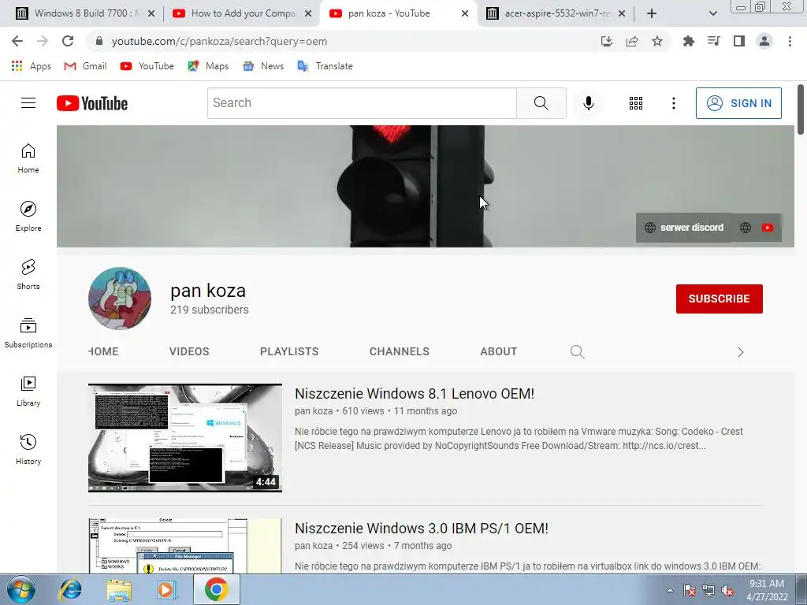Image resolution: width=807 pixels, height=605 pixels.
Task: Open Windows Media Player from taskbar
Action: 167,589
